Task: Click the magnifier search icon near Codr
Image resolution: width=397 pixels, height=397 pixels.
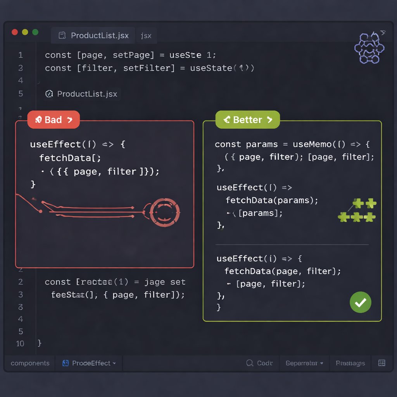Action: [x=250, y=363]
